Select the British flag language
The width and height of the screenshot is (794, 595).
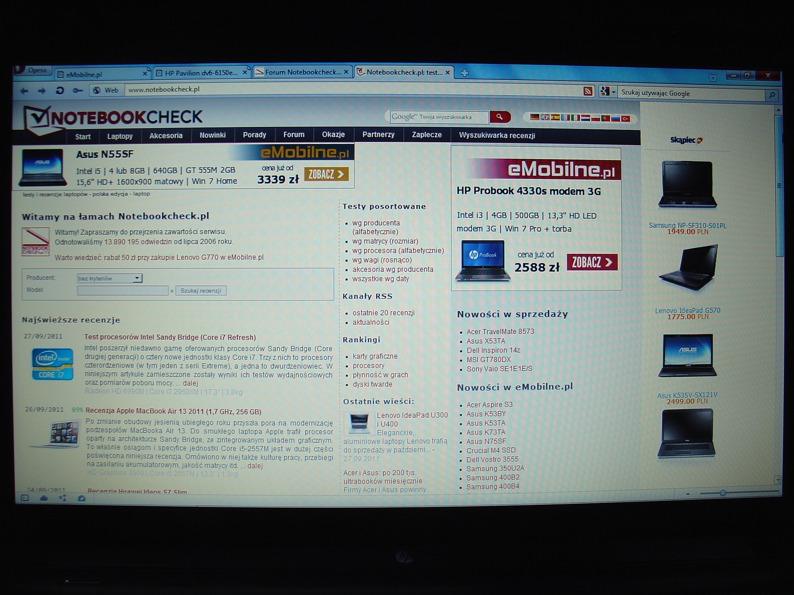545,118
